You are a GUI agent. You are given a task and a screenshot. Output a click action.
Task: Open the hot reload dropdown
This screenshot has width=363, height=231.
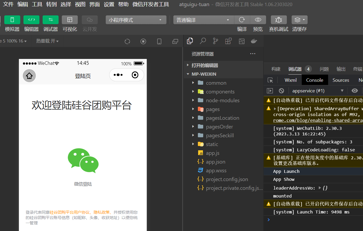click(x=47, y=41)
